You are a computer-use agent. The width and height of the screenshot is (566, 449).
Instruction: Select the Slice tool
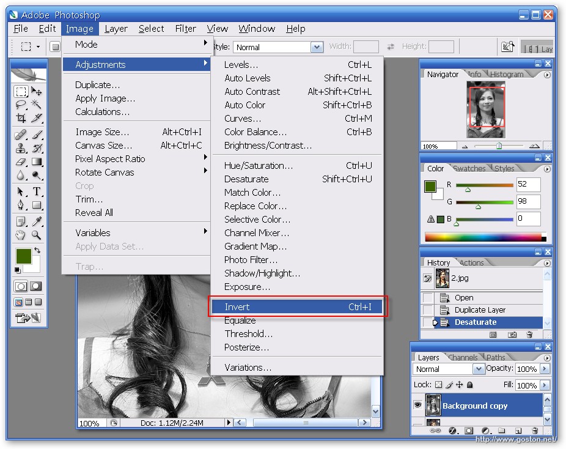(37, 118)
